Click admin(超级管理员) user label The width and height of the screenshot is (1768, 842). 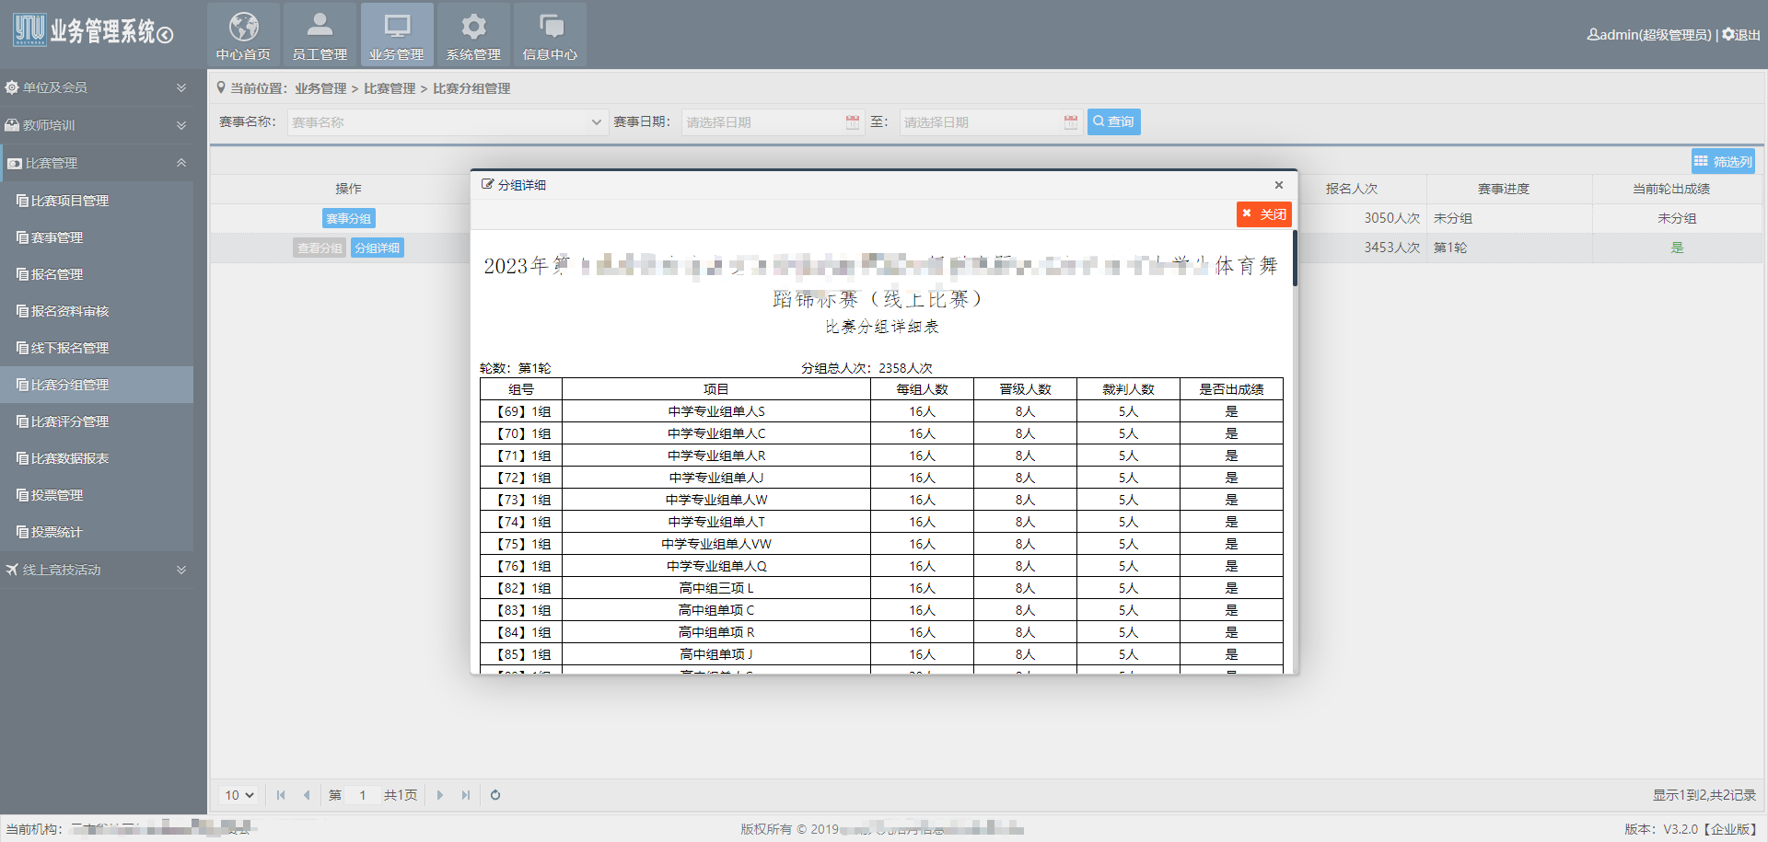(1648, 34)
